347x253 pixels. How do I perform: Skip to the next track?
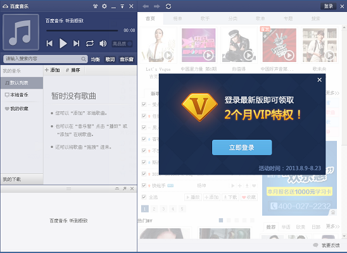click(x=77, y=43)
